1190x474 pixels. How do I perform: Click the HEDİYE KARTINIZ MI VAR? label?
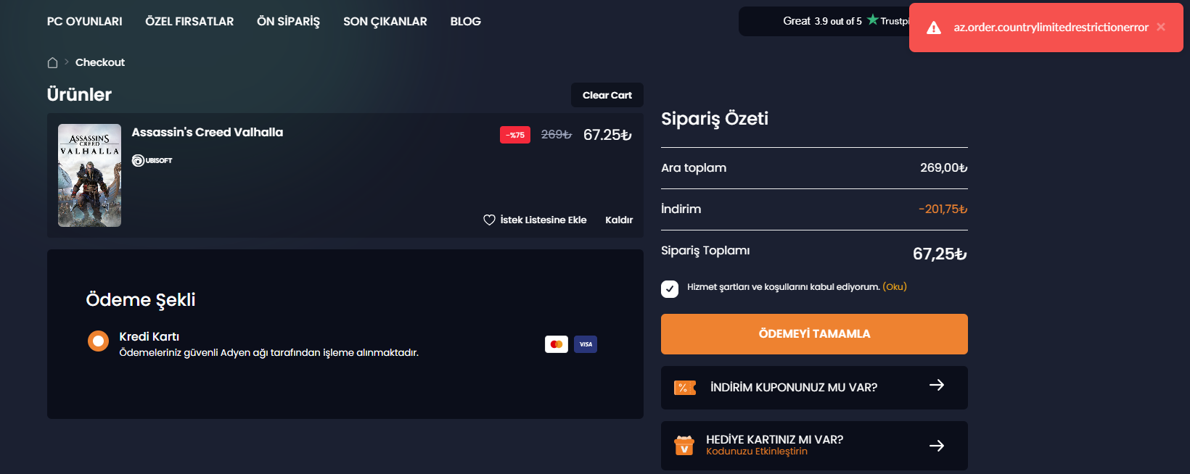tap(774, 440)
